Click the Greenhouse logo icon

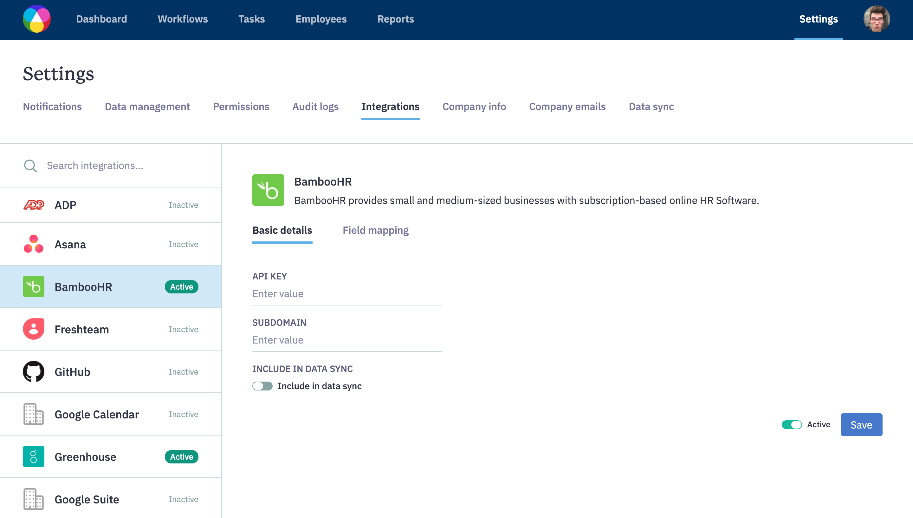point(34,456)
